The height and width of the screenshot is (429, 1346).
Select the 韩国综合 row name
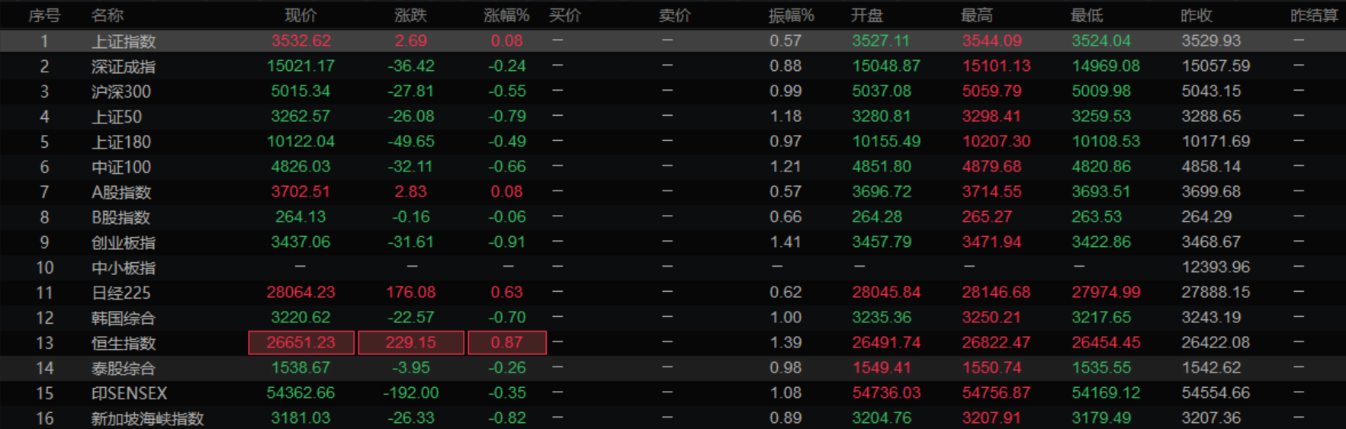coord(124,318)
